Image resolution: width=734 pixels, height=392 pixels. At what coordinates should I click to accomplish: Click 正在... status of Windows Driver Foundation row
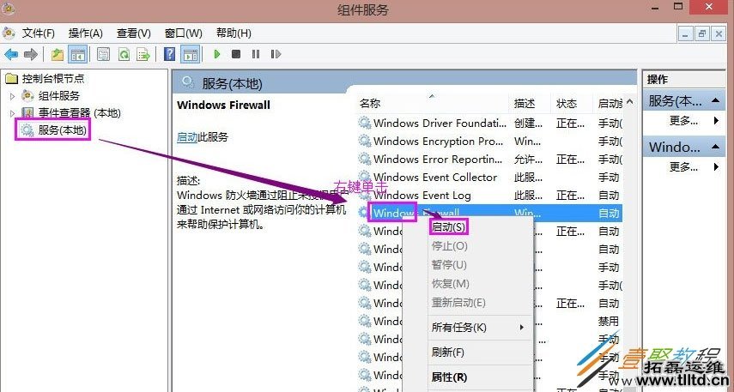pos(570,124)
